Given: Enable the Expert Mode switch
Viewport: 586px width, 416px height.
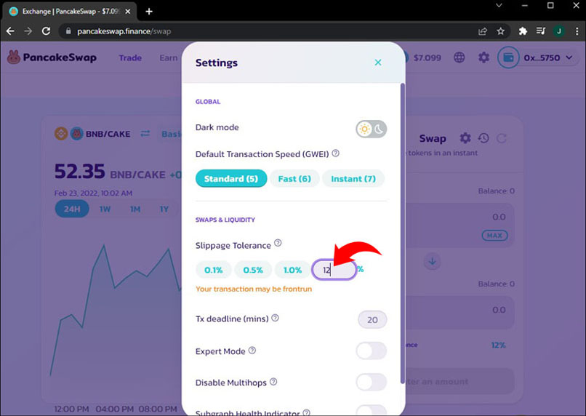Looking at the screenshot, I should pyautogui.click(x=371, y=351).
